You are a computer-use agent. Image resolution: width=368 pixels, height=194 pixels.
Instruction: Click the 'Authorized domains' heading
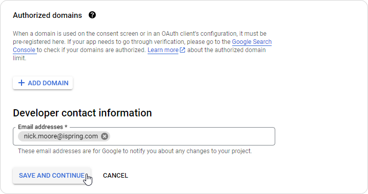point(47,15)
